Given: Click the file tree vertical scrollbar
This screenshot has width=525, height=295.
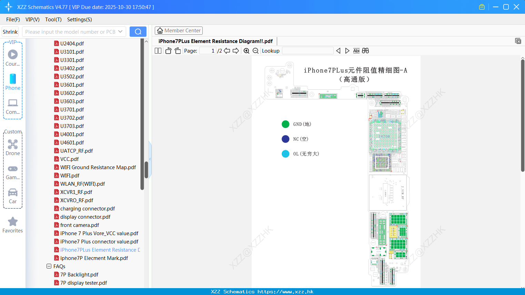Looking at the screenshot, I should pyautogui.click(x=146, y=170).
